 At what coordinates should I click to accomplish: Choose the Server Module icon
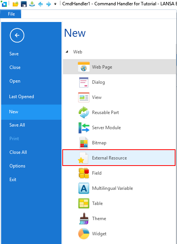[x=84, y=128]
